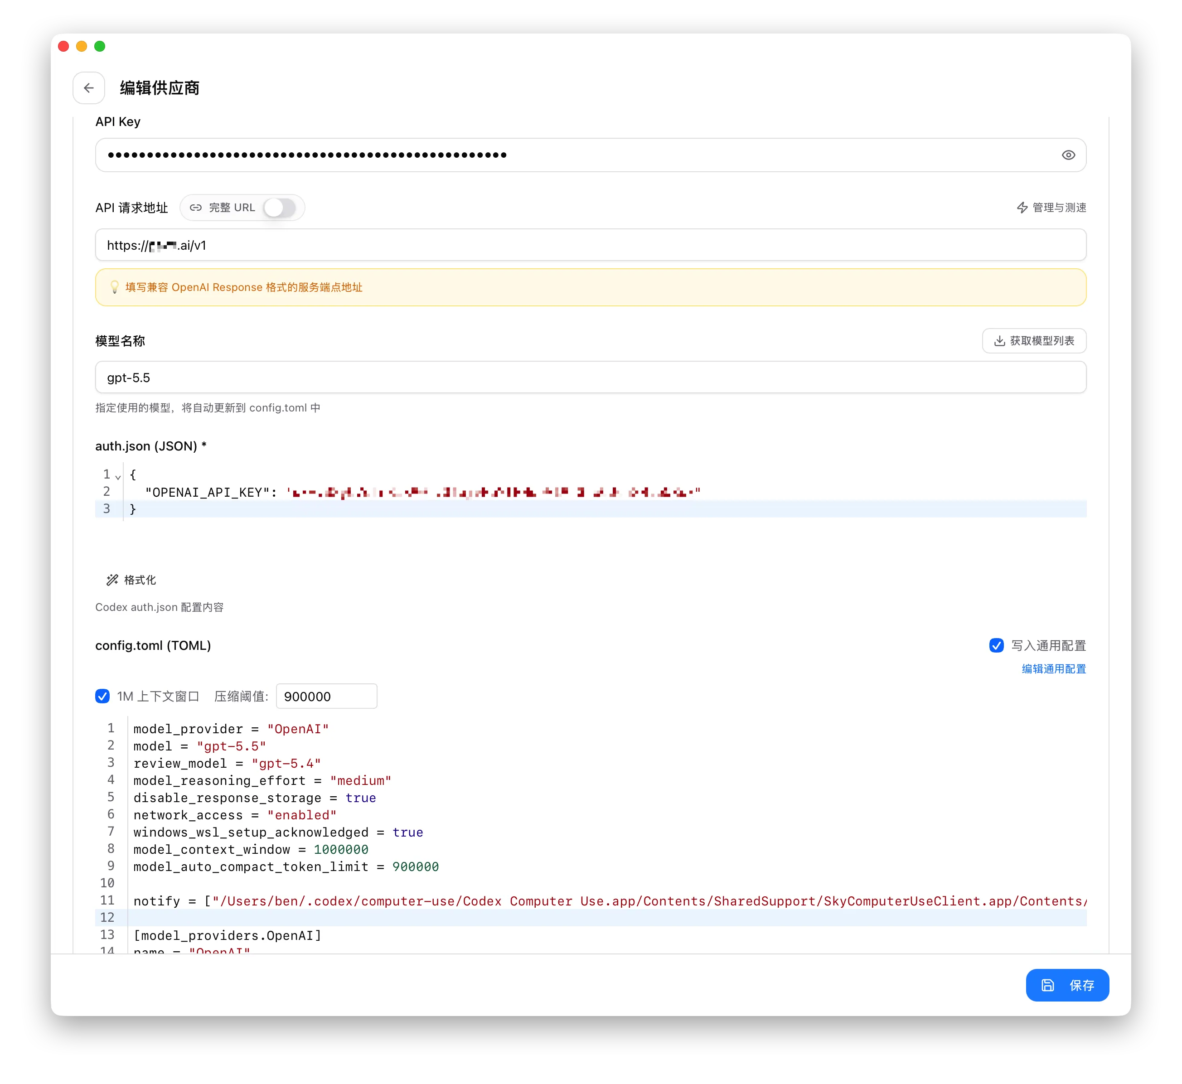1182x1084 pixels.
Task: Click the orange OpenAI Response hint banner
Action: [591, 287]
